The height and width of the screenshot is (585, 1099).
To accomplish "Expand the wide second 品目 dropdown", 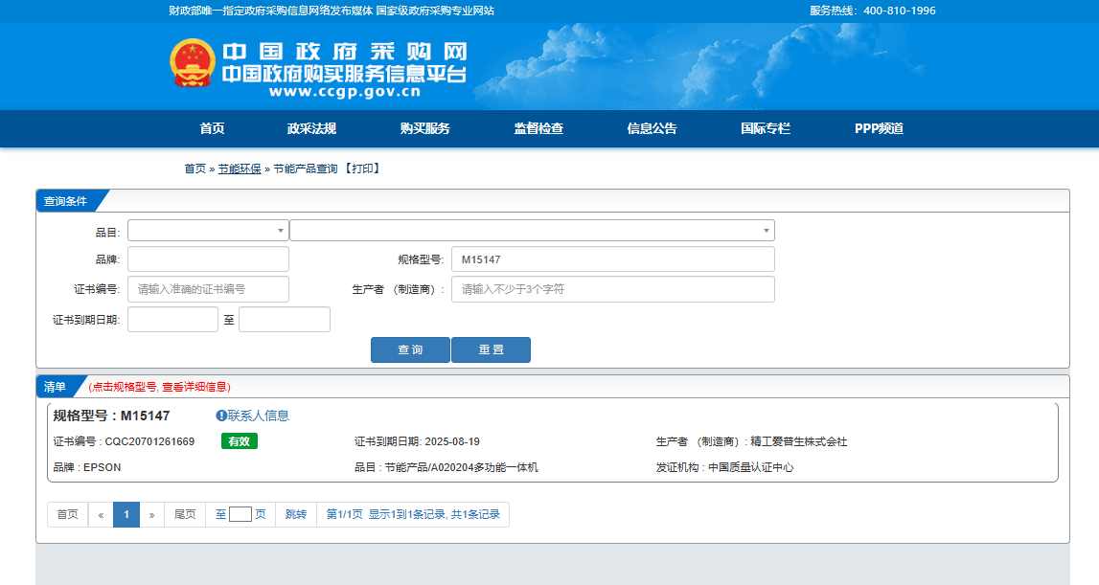I will [532, 231].
